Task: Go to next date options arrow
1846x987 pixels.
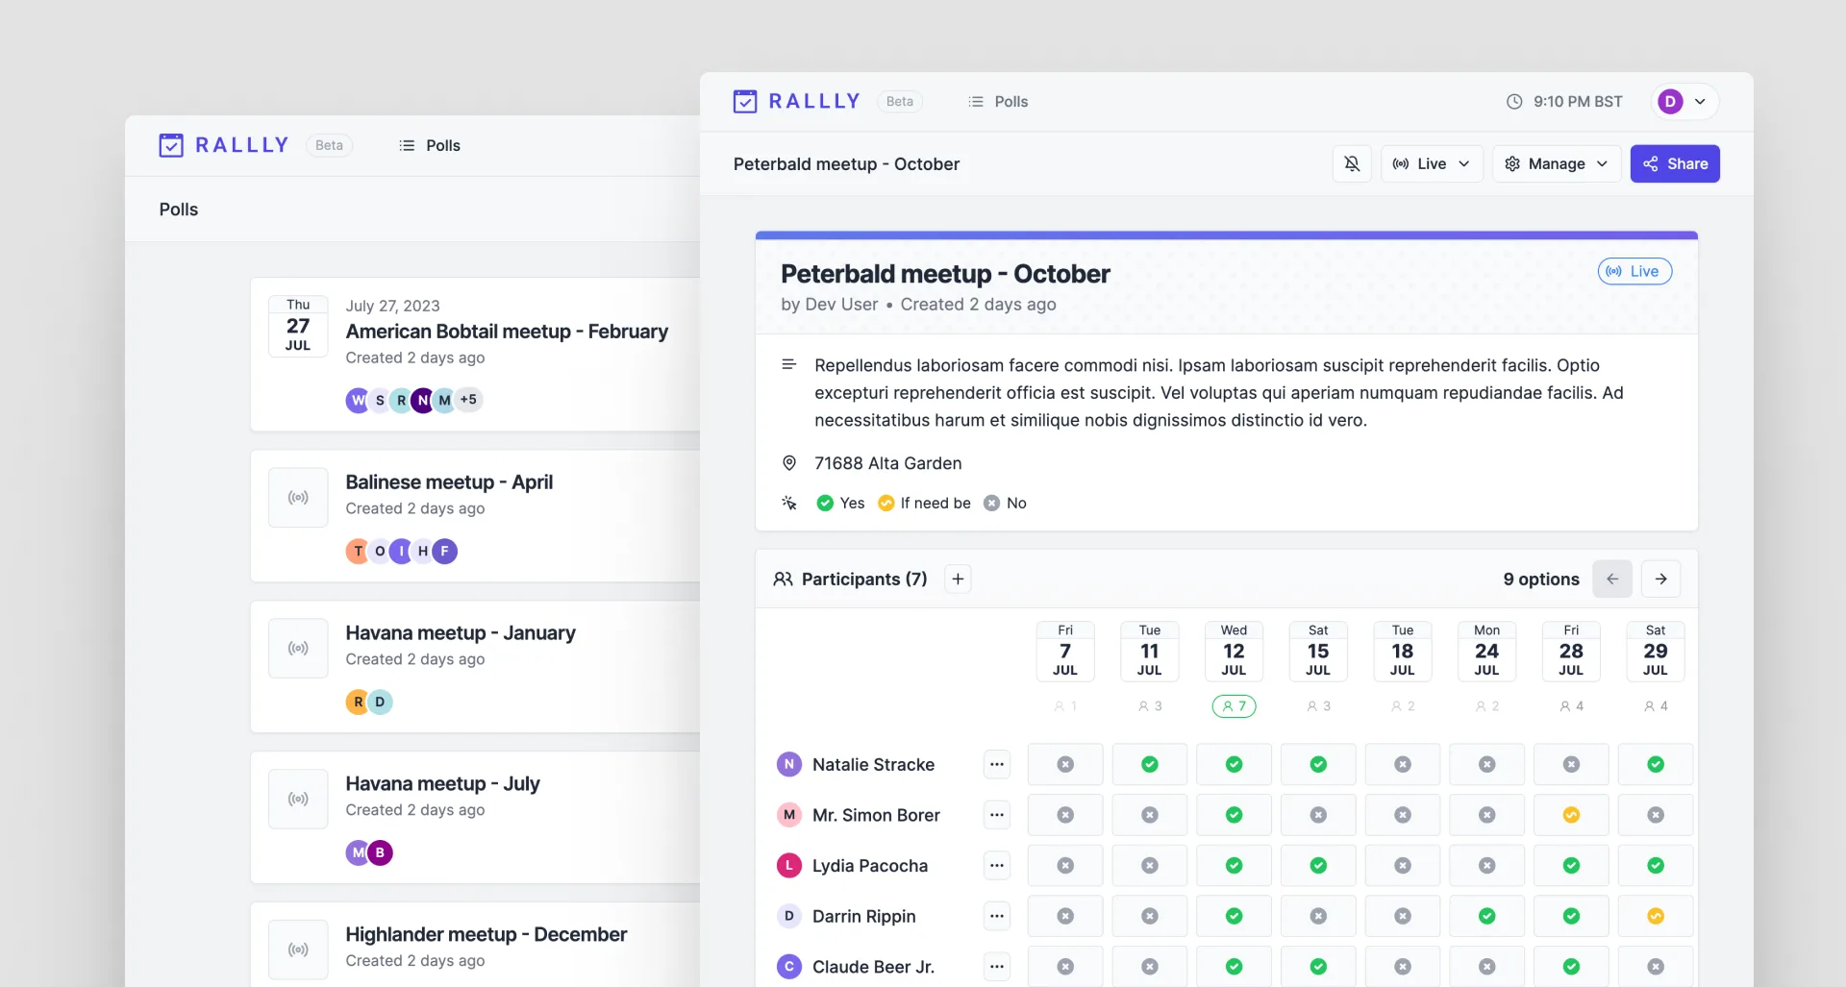Action: point(1660,579)
